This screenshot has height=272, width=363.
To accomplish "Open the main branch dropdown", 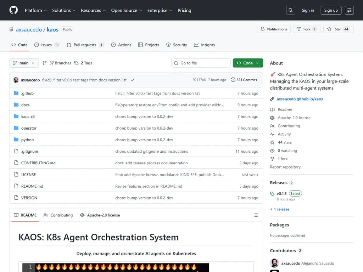I will [x=24, y=63].
